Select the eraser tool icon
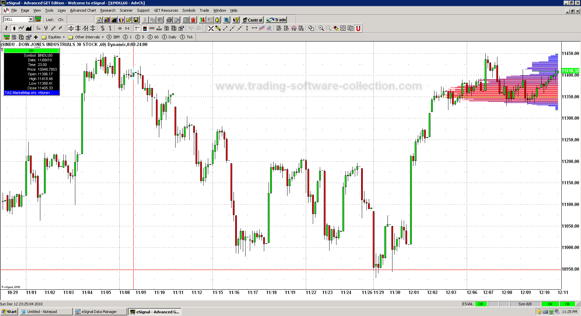The width and height of the screenshot is (581, 316). [x=336, y=28]
